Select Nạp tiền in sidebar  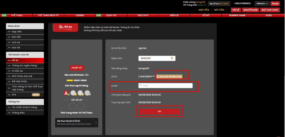point(25,32)
